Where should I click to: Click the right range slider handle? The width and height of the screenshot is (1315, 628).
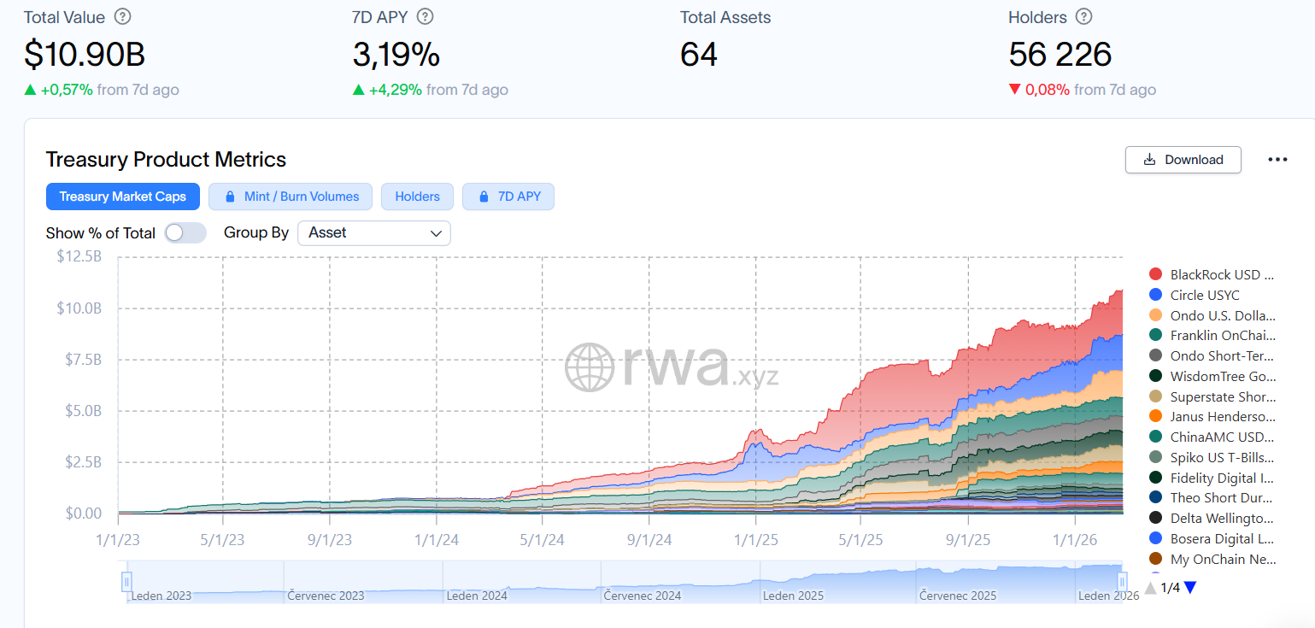(1122, 582)
